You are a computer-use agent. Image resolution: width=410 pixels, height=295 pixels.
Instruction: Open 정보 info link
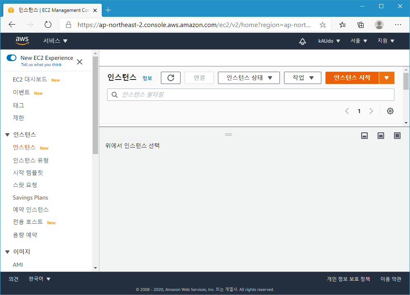pyautogui.click(x=147, y=78)
